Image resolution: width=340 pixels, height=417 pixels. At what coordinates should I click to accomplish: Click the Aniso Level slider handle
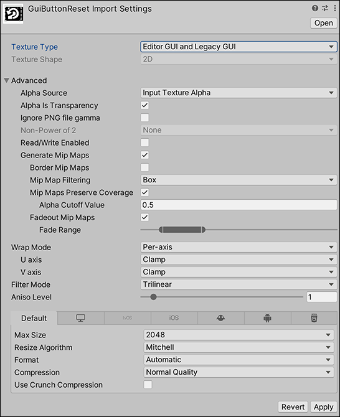tap(153, 297)
